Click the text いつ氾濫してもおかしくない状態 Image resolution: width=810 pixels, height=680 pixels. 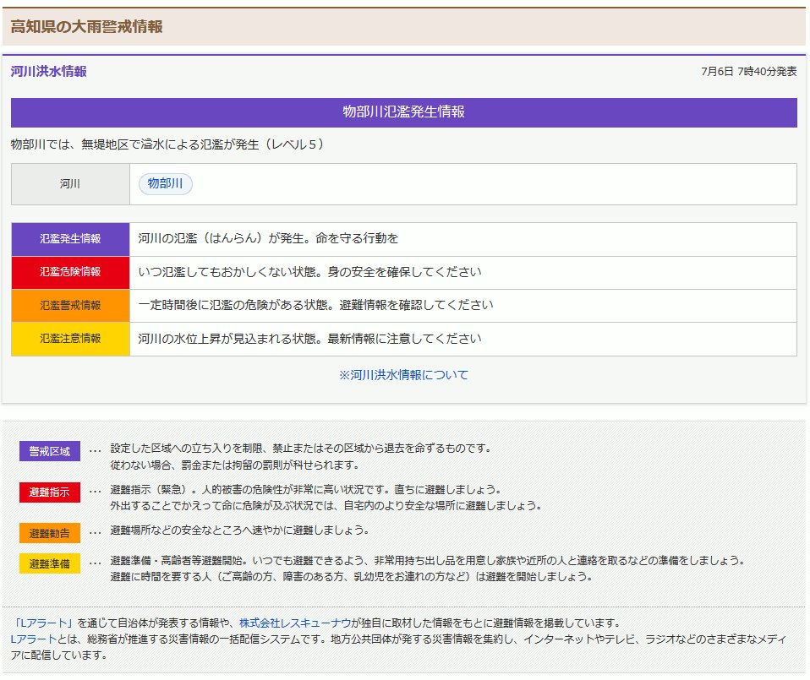click(x=227, y=272)
